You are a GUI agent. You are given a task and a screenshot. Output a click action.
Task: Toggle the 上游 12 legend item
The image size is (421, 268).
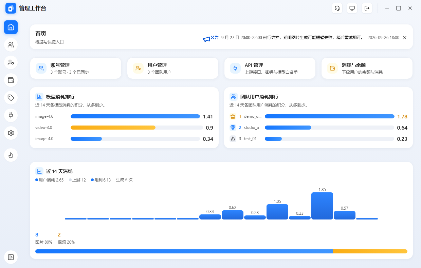pyautogui.click(x=77, y=180)
